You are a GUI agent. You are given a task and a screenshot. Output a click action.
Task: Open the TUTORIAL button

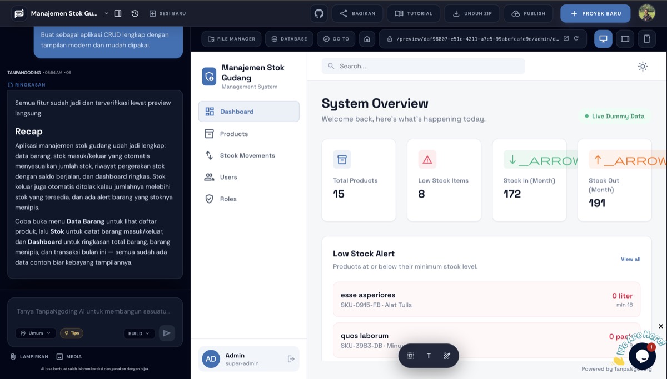[x=414, y=13]
